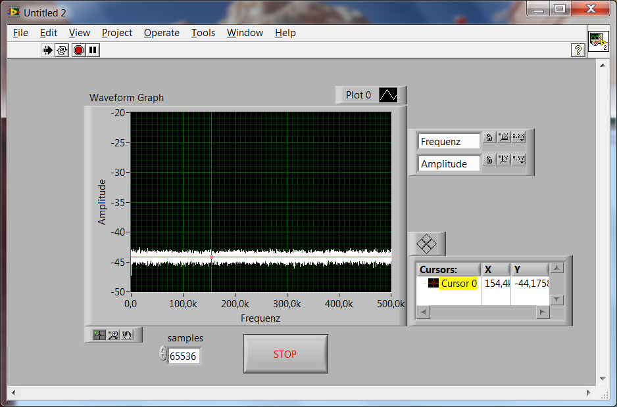Open the Edit menu

click(x=49, y=33)
